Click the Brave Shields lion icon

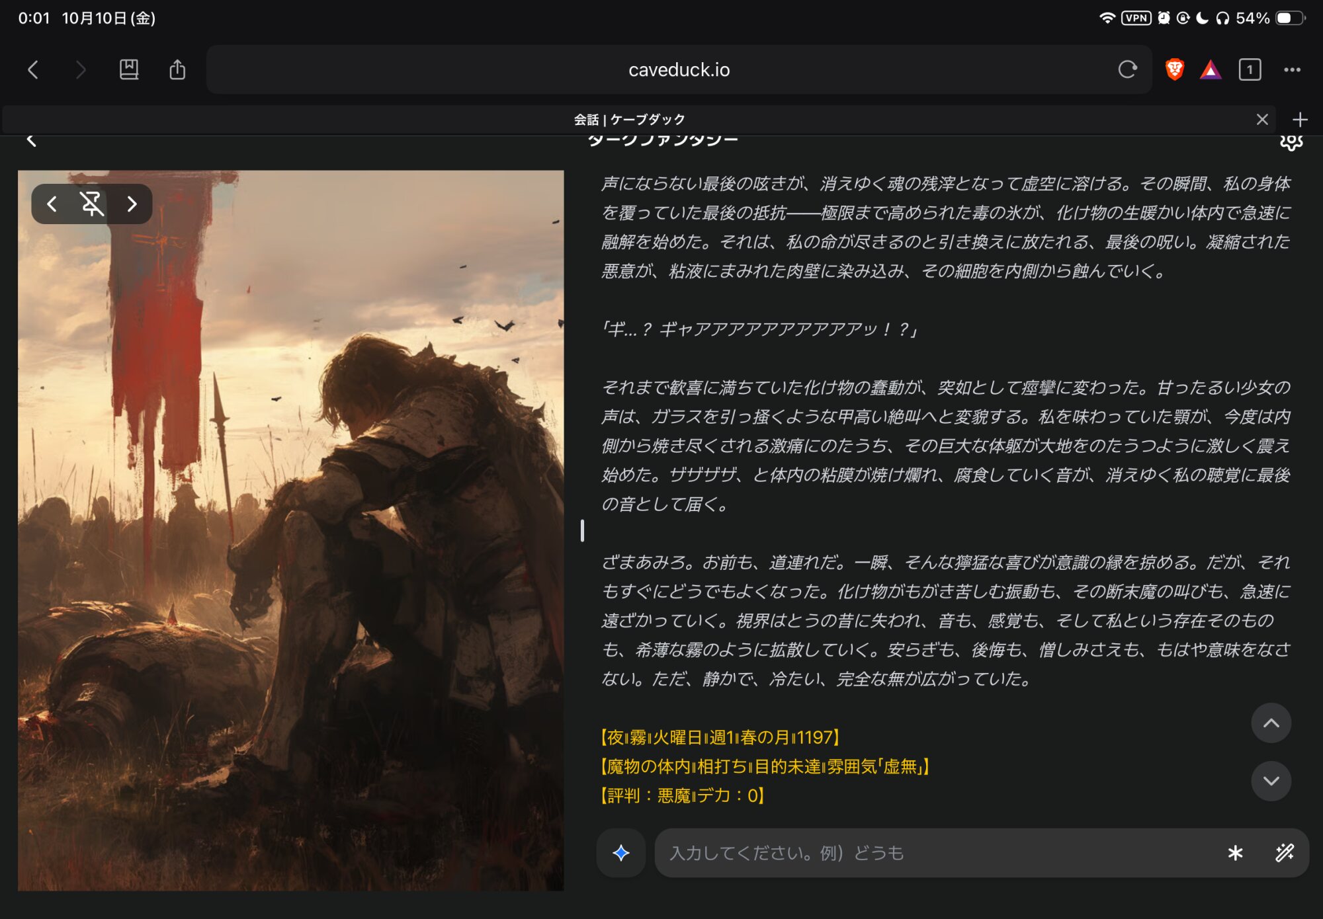point(1174,69)
